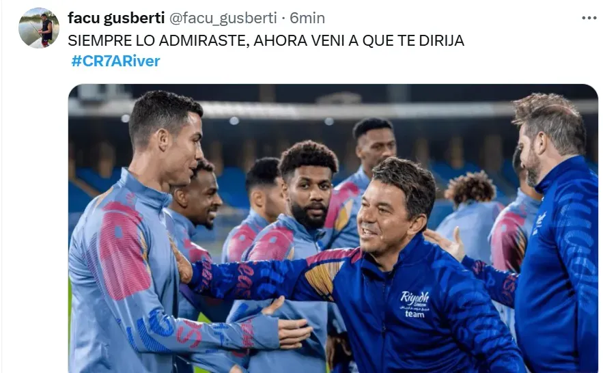Viewport: 603px width, 373px height.
Task: Open the three-dot more options menu
Action: click(589, 18)
